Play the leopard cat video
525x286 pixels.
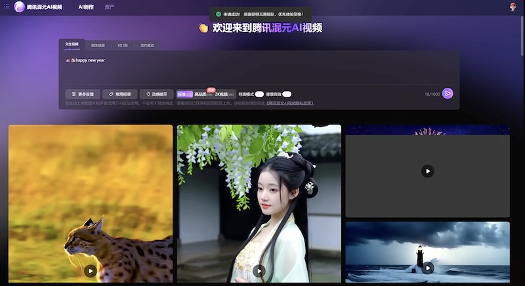pyautogui.click(x=91, y=270)
